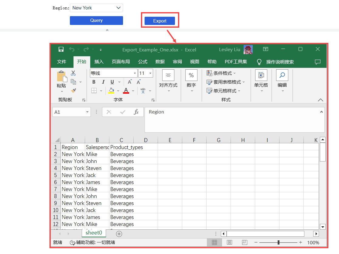Apply yellow fill color to the cell
Screen dimensions: 339x254
pyautogui.click(x=111, y=90)
